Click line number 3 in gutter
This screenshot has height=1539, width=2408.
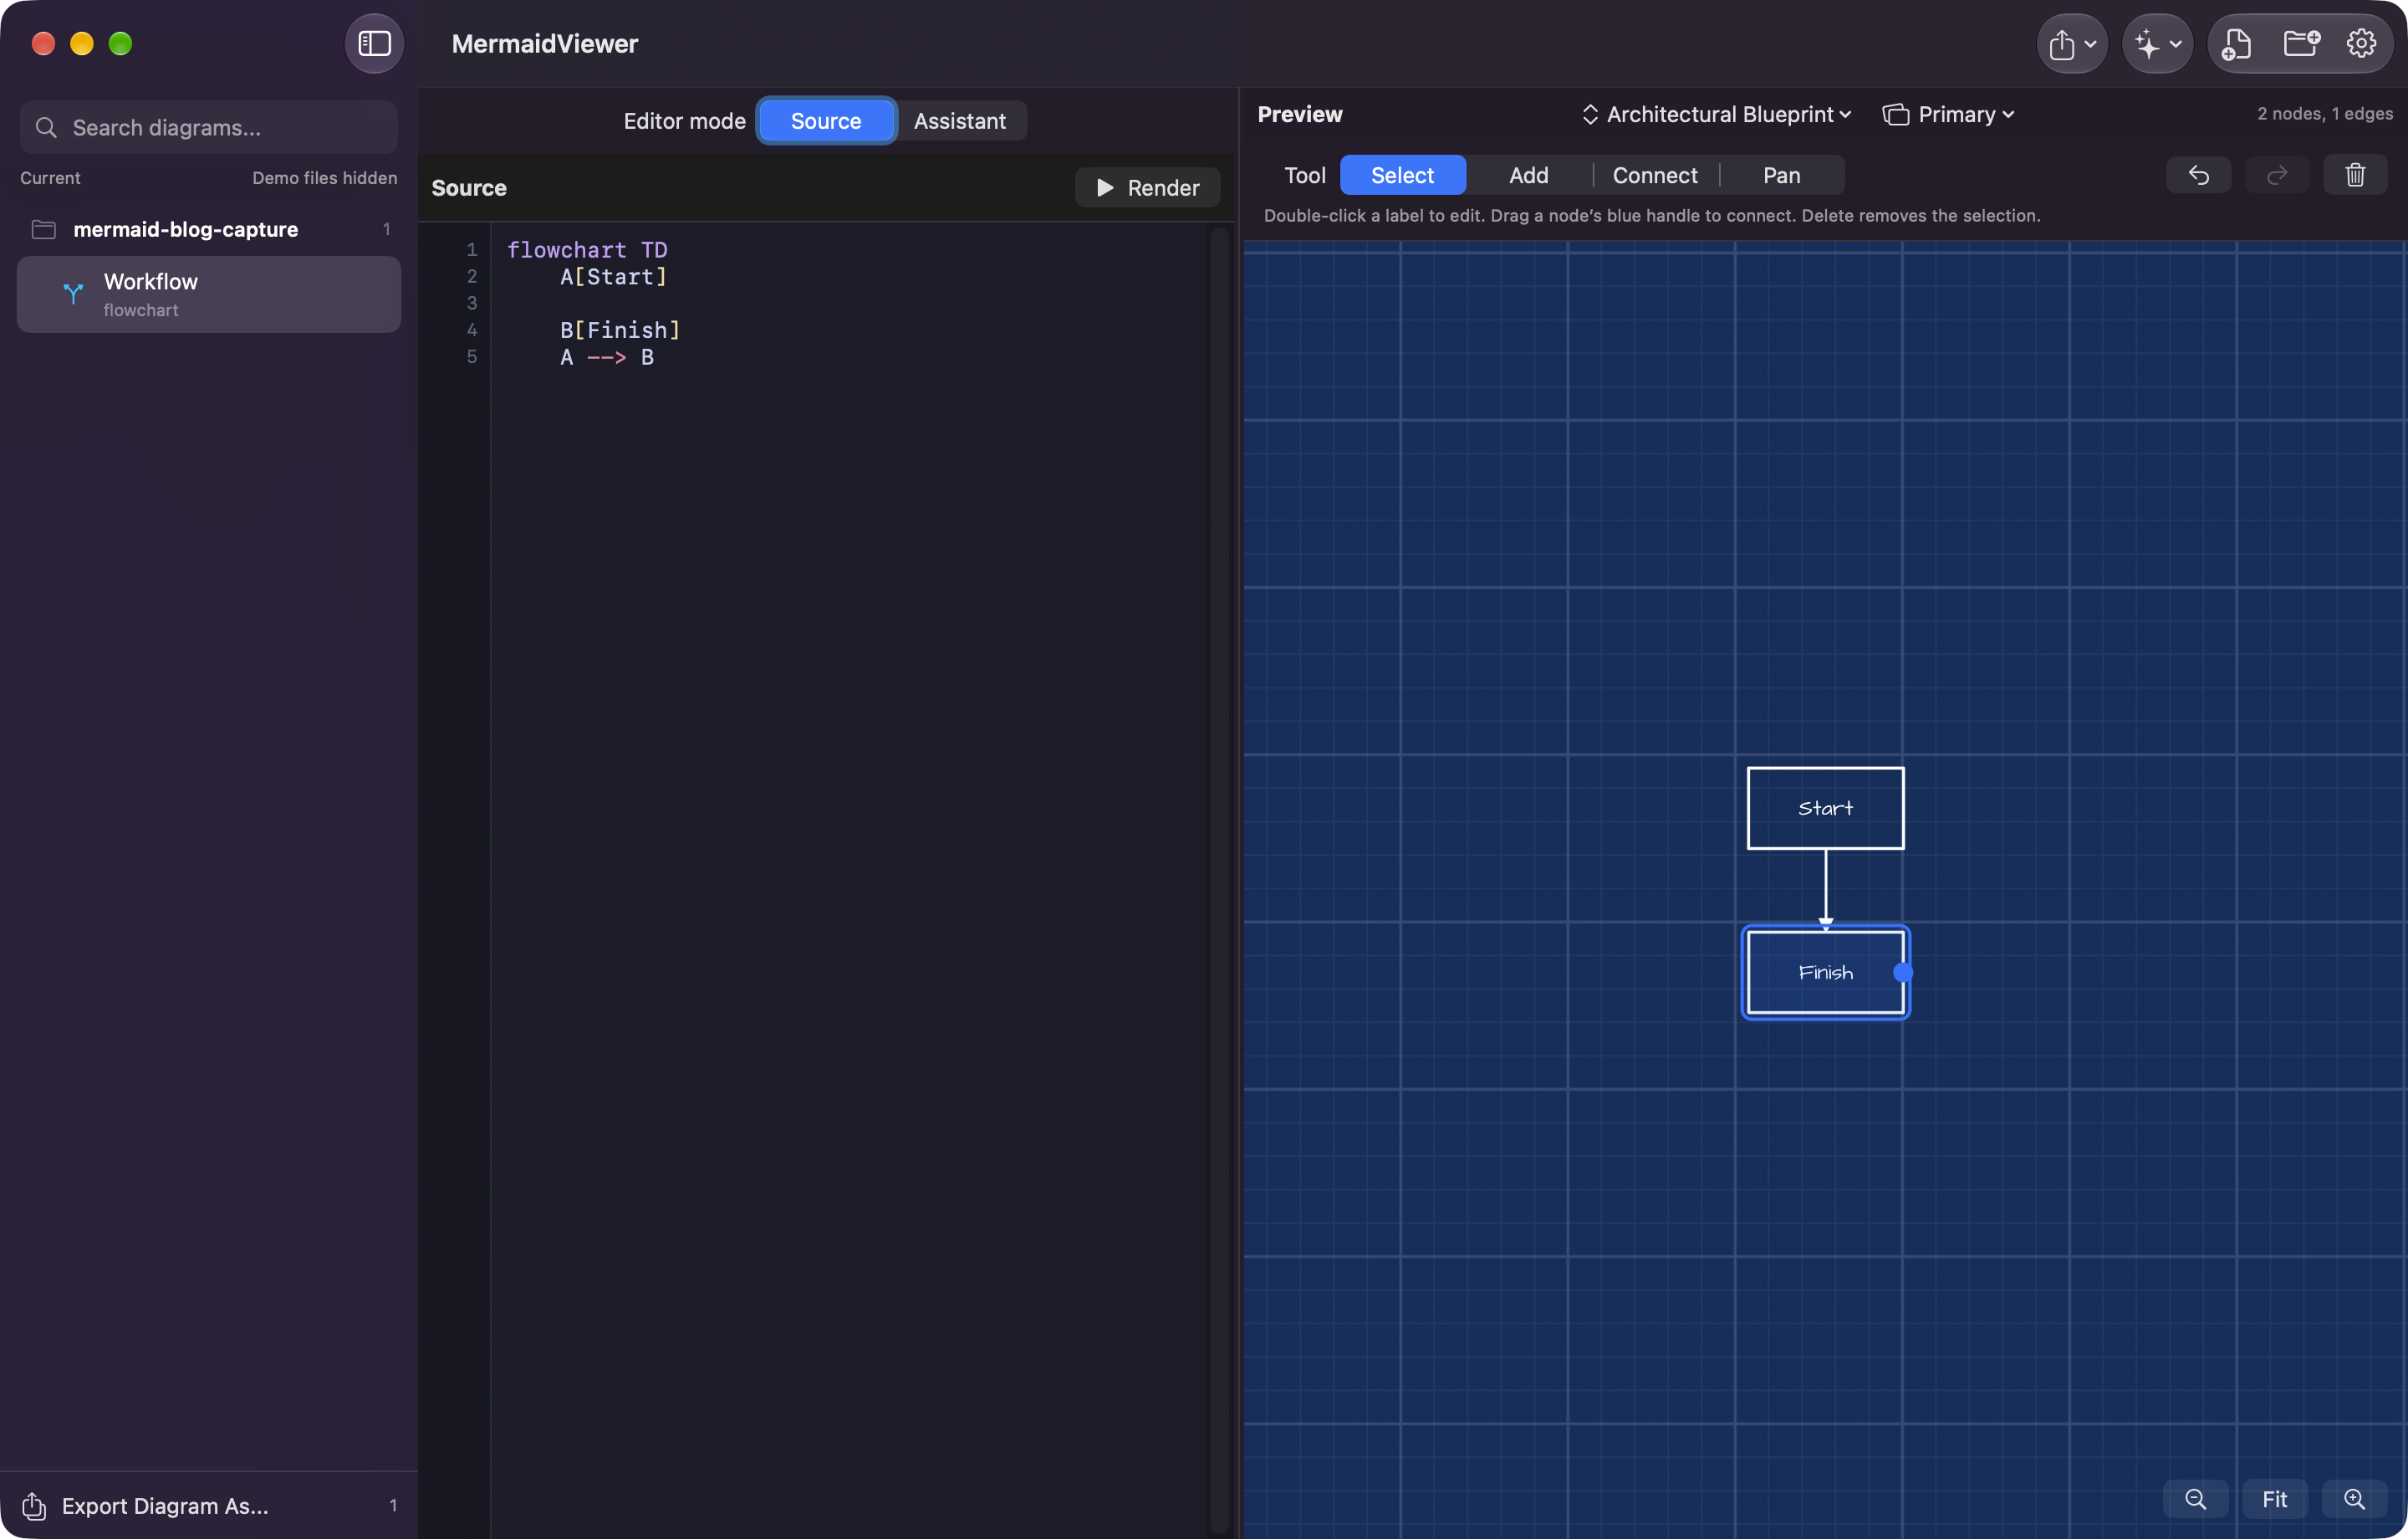point(472,302)
